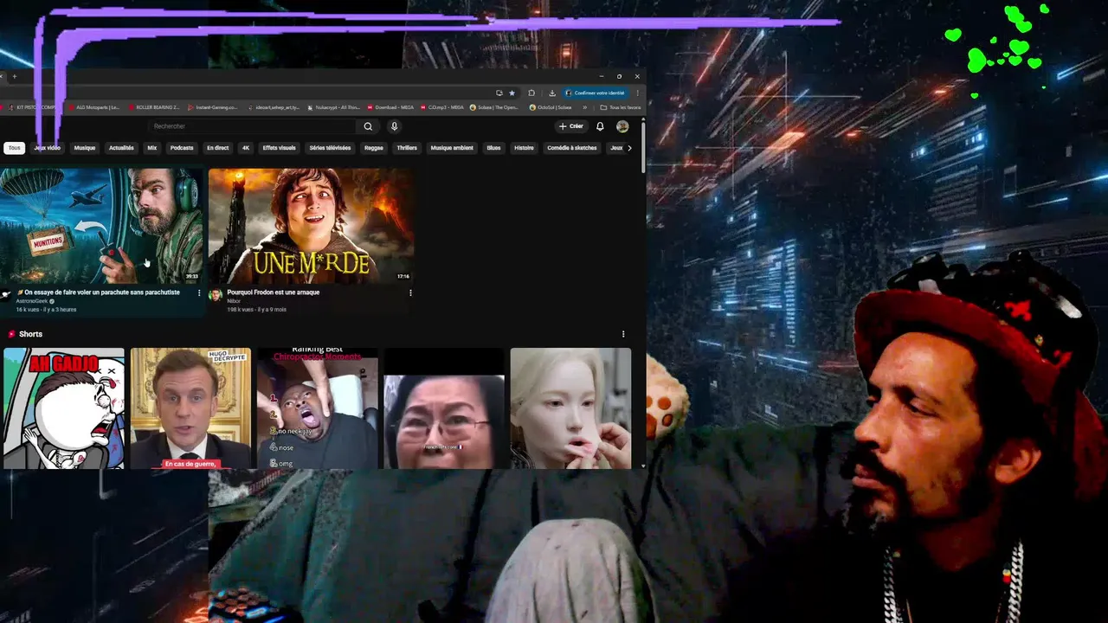
Task: Select the 4K filter chip
Action: tap(246, 148)
